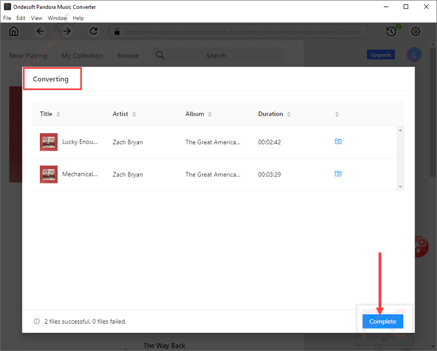
Task: Click the Pandora URL address bar
Action: [x=238, y=32]
